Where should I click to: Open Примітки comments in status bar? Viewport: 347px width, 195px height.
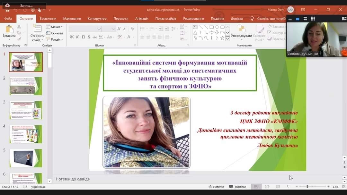coord(237,187)
